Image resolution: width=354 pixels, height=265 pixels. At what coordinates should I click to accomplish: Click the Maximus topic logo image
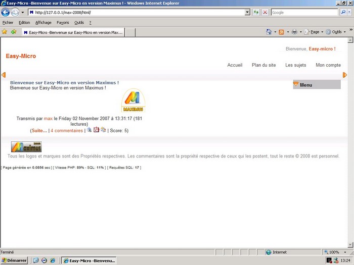[133, 100]
